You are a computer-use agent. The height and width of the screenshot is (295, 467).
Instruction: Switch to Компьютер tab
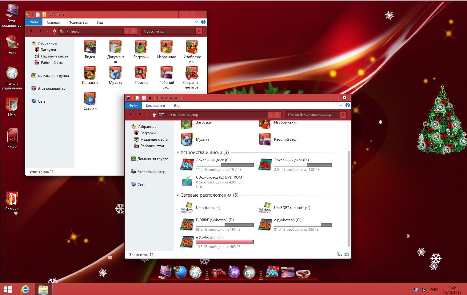[155, 106]
